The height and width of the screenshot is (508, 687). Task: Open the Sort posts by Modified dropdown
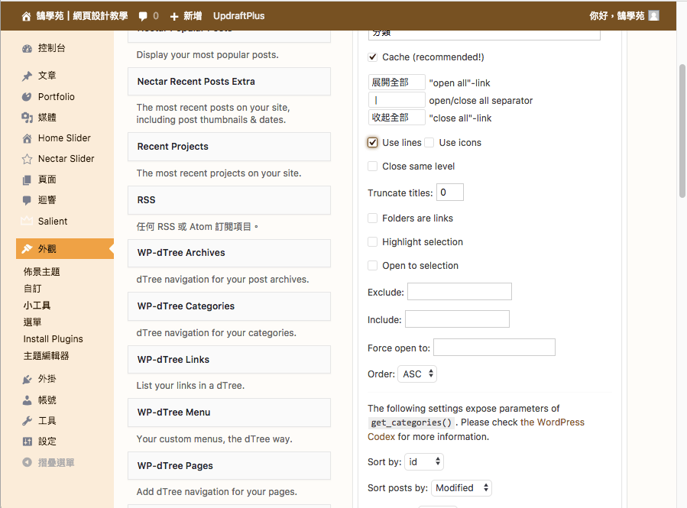[462, 488]
